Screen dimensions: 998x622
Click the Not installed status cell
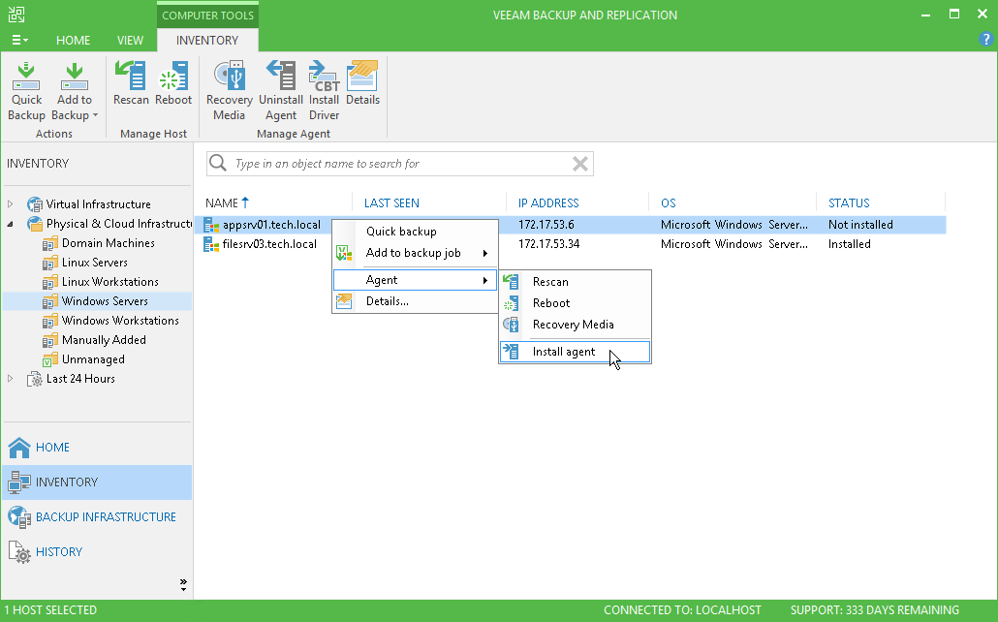(x=860, y=225)
